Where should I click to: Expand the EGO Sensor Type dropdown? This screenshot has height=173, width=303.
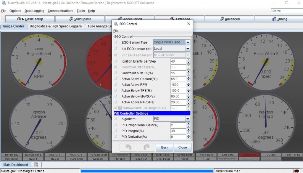pyautogui.click(x=188, y=42)
